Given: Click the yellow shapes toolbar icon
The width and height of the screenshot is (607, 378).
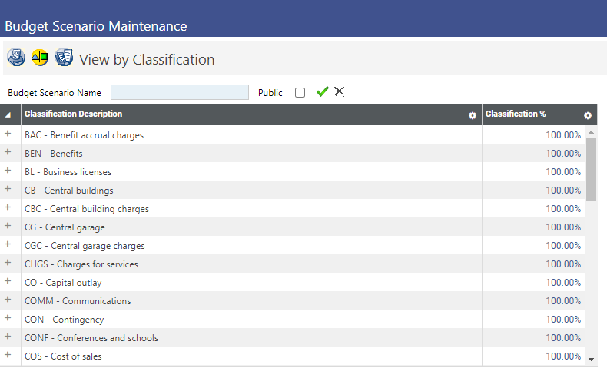Looking at the screenshot, I should pyautogui.click(x=40, y=58).
